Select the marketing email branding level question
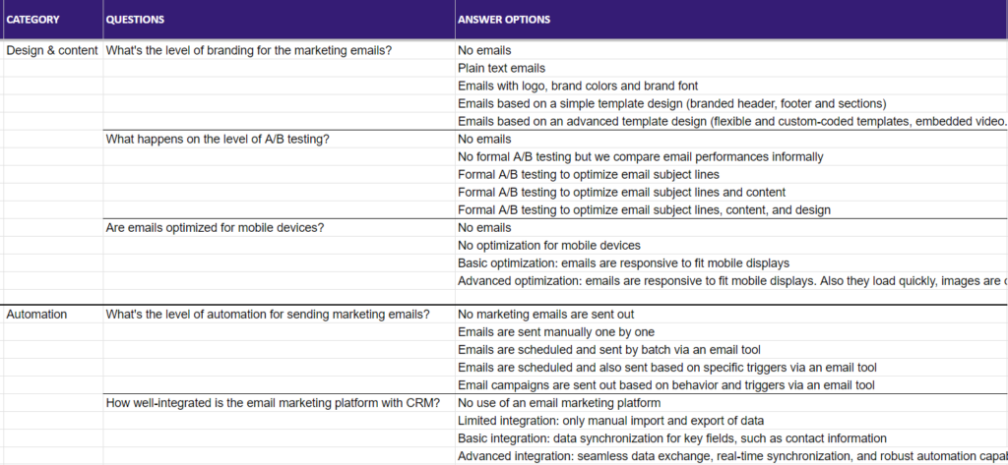The height and width of the screenshot is (465, 1008). (248, 50)
